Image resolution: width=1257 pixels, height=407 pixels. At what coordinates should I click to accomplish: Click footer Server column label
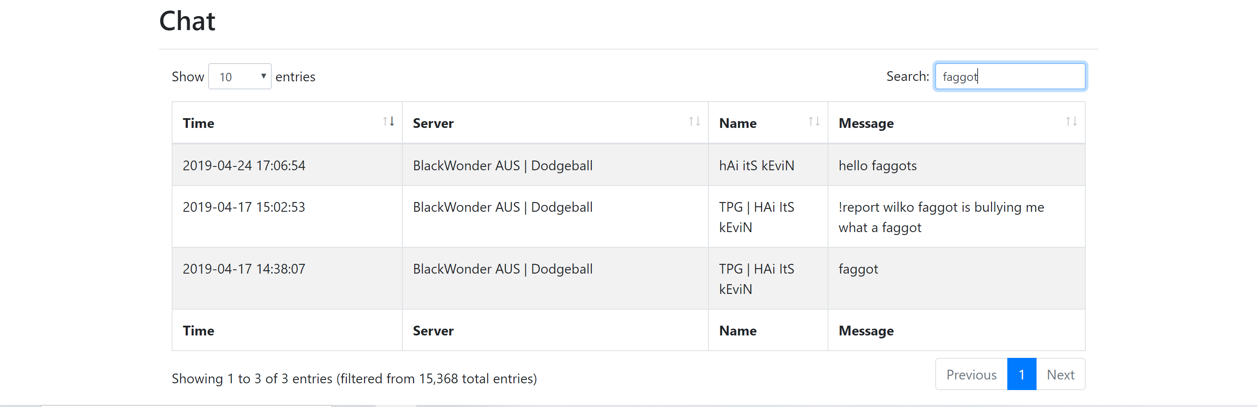click(x=433, y=331)
